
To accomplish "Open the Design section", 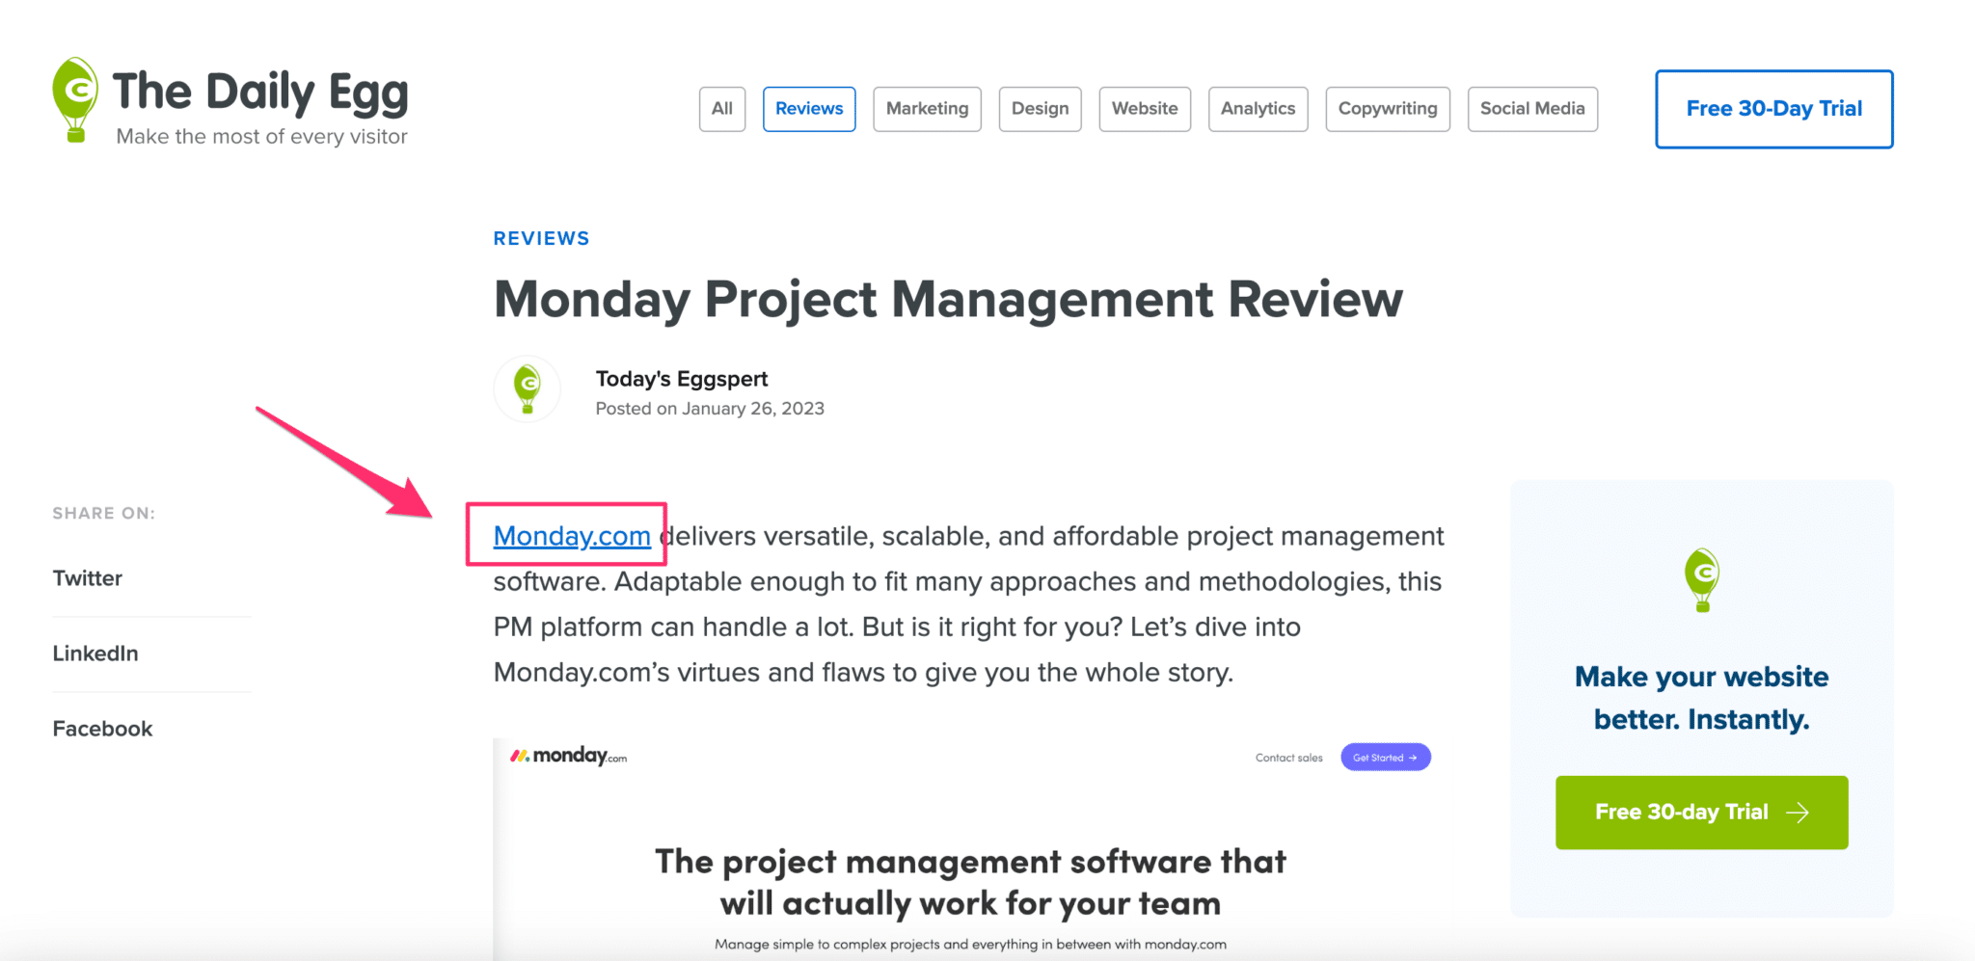I will (x=1040, y=109).
